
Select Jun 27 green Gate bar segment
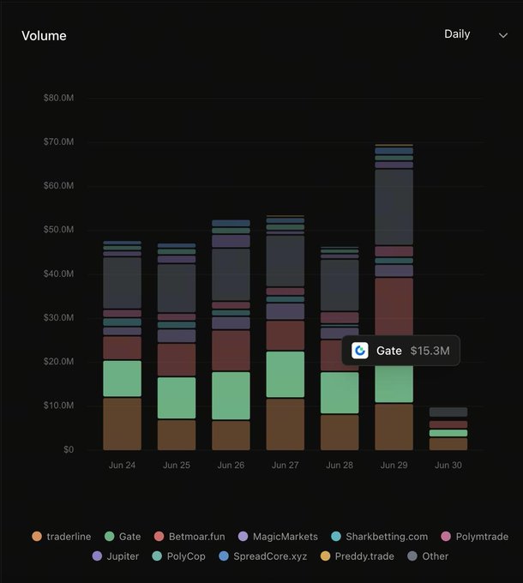click(286, 375)
